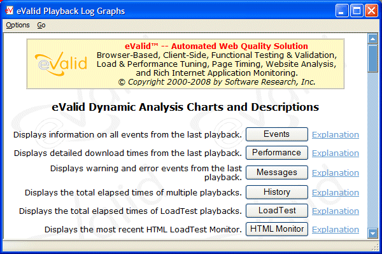Screen dimensions: 382x254
Task: Click the scrollbar up arrow
Action: pyautogui.click(x=372, y=38)
